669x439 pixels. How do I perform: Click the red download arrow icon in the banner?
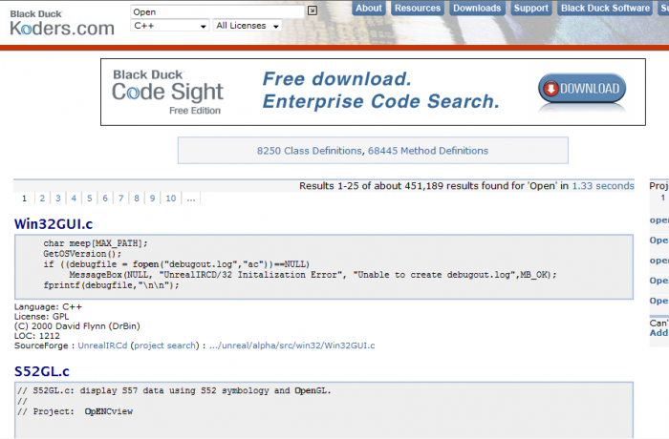tap(550, 89)
